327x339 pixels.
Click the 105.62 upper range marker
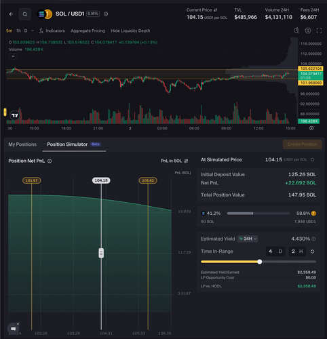pyautogui.click(x=148, y=180)
